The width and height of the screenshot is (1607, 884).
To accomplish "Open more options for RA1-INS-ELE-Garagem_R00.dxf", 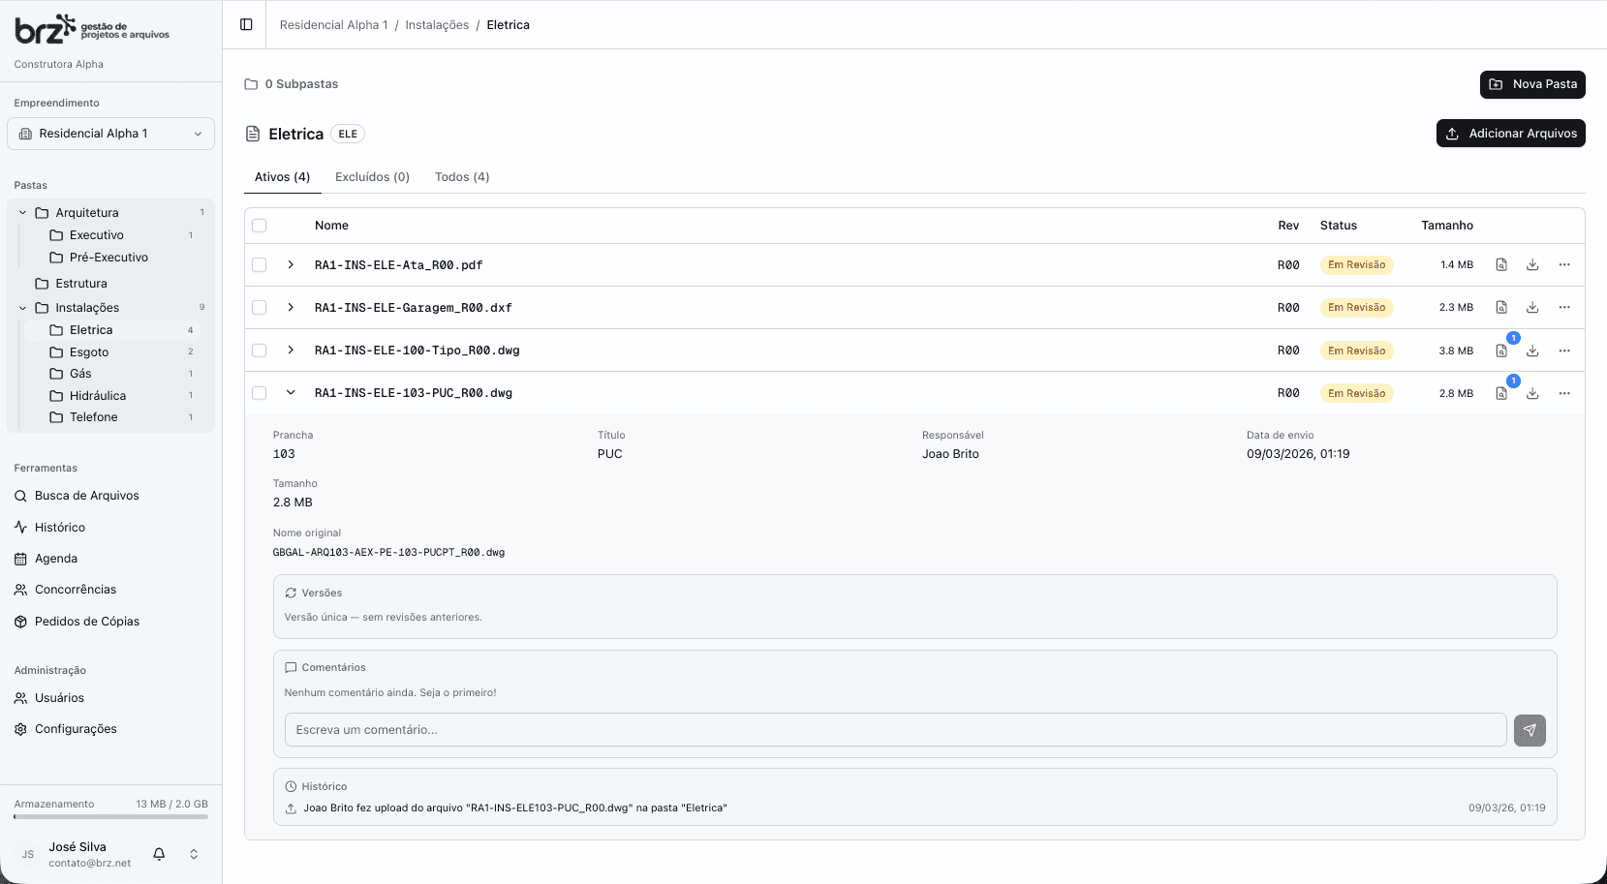I will point(1564,308).
